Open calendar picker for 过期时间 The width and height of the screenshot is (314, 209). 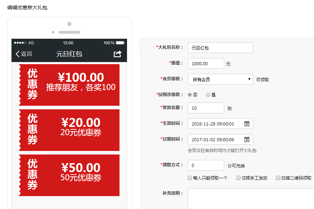[247, 139]
